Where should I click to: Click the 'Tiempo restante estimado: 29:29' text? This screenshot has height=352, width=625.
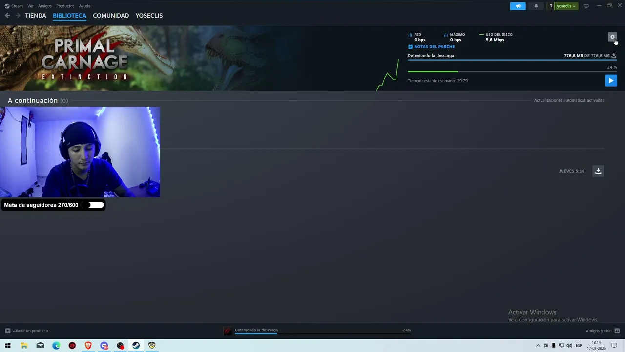[437, 81]
